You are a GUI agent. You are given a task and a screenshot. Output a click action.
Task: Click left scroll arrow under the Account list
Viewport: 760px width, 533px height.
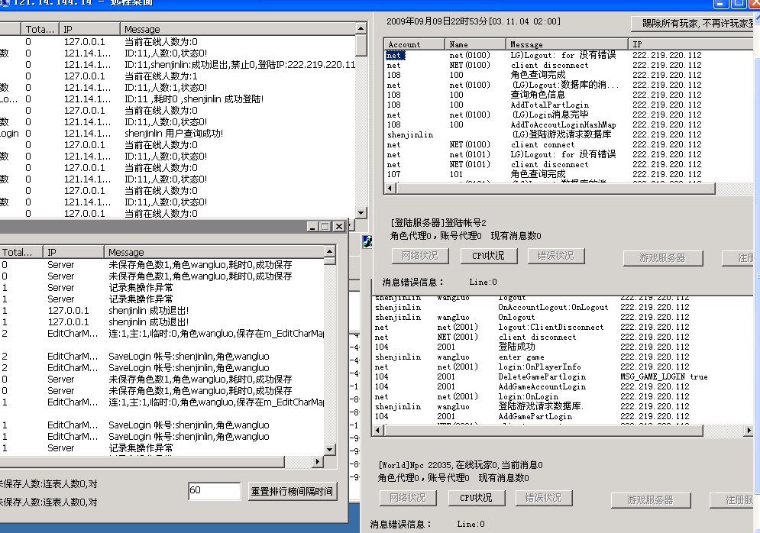[390, 188]
